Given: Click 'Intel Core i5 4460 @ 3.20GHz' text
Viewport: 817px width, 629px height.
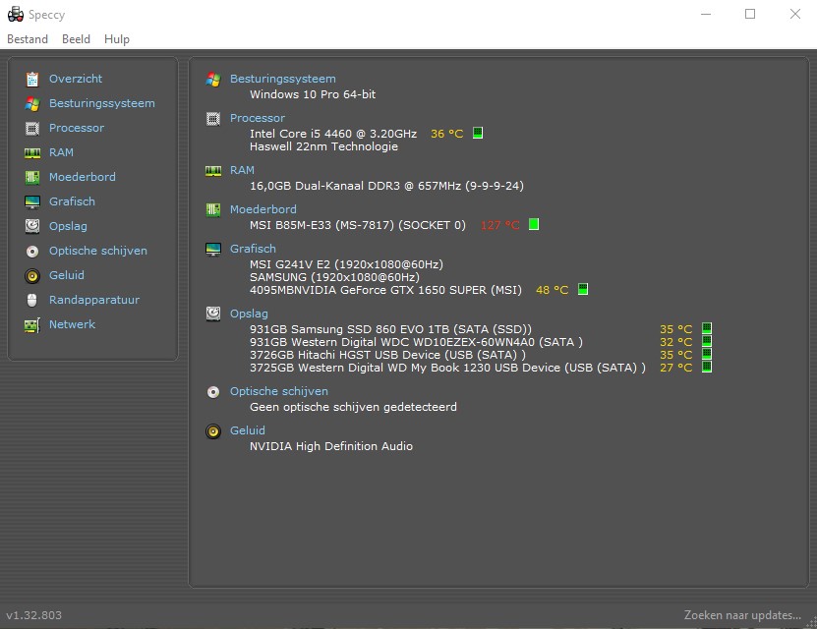Looking at the screenshot, I should [x=333, y=134].
